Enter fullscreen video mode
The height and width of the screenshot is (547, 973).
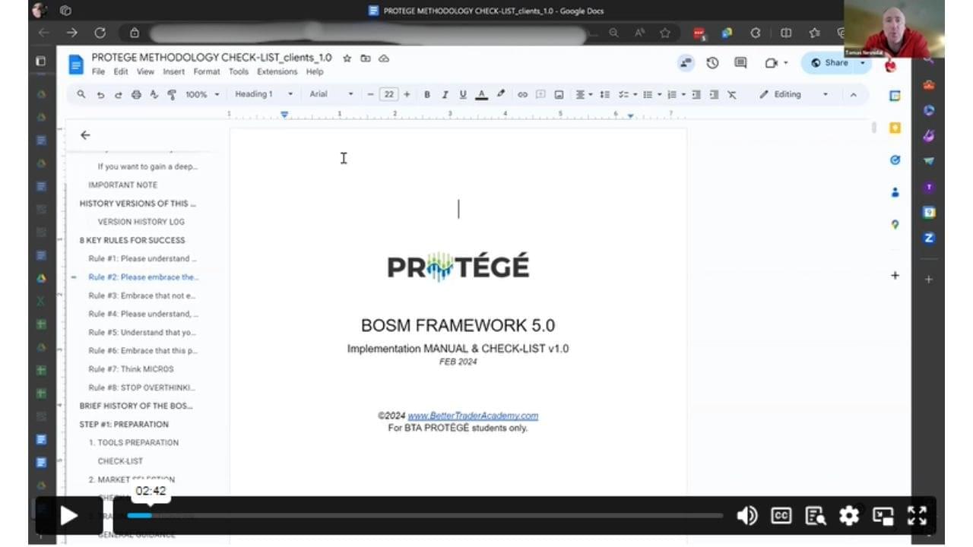[917, 516]
